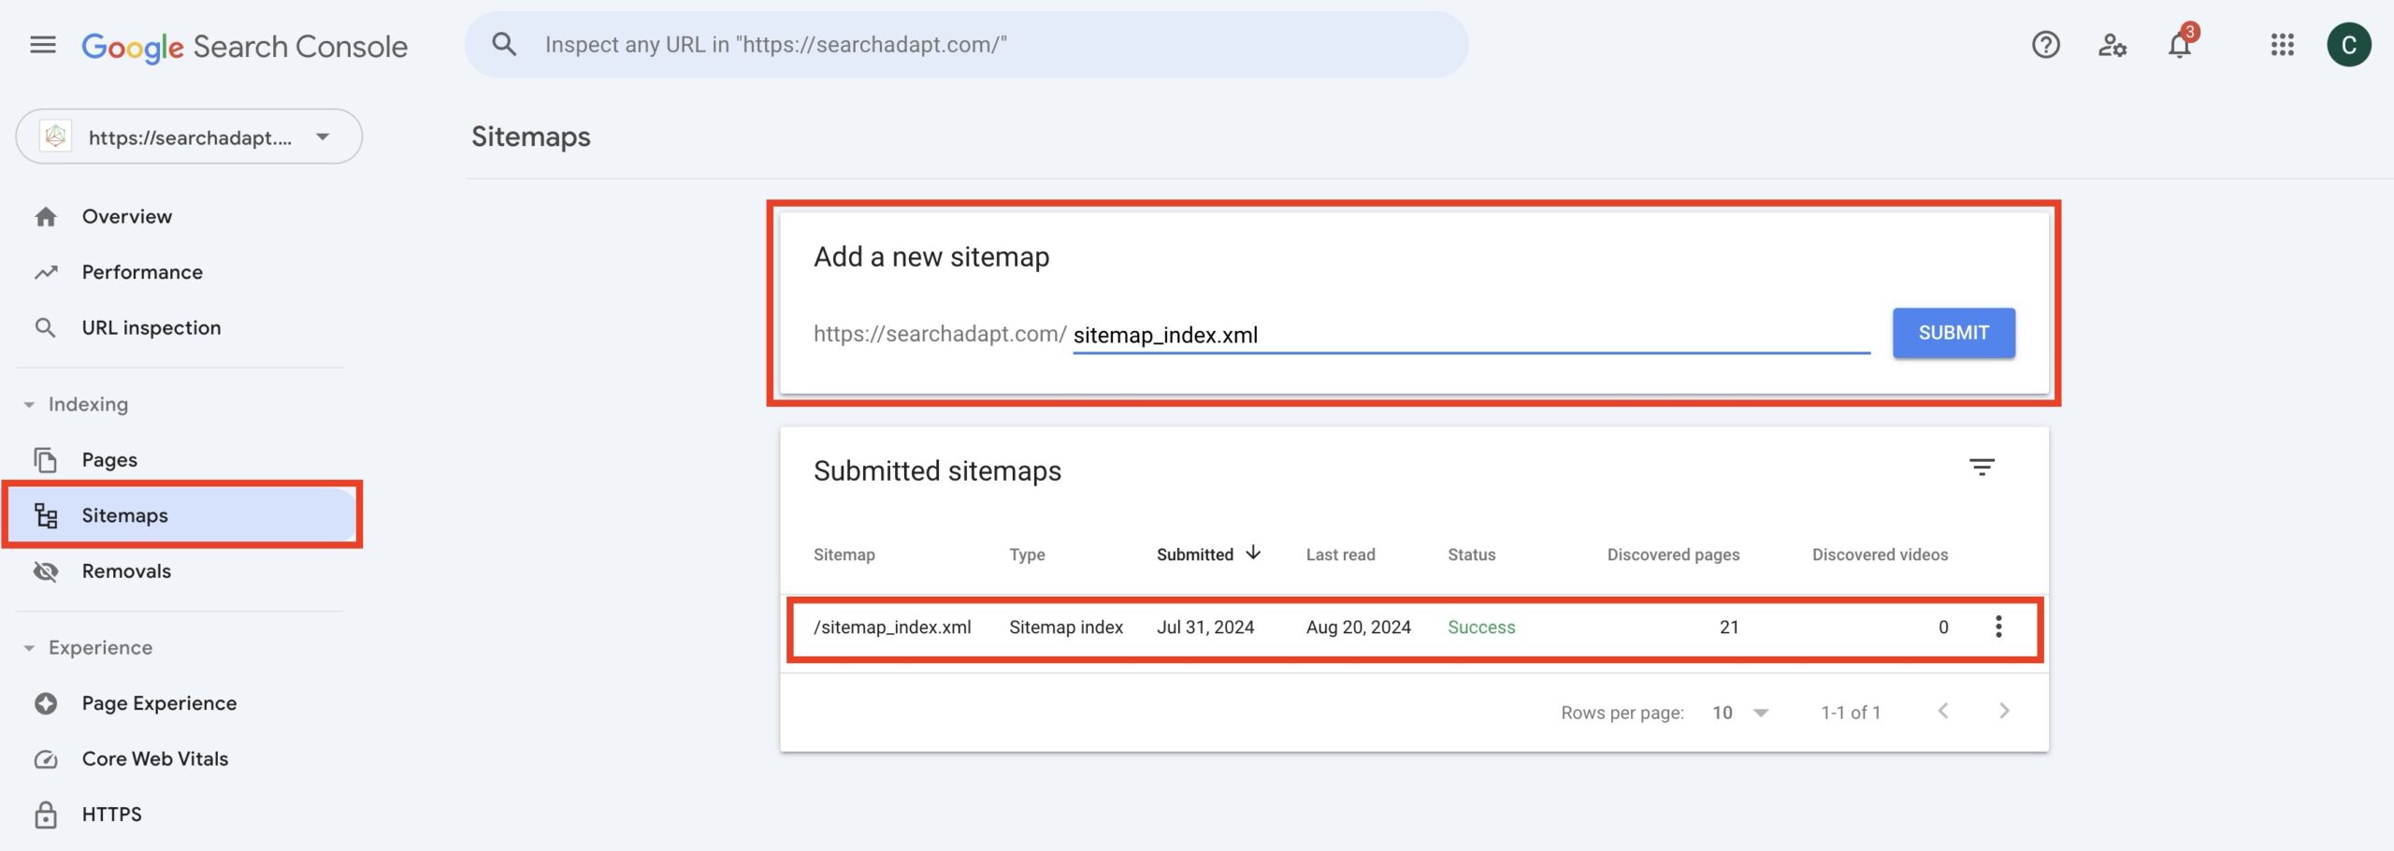
Task: Open the filter icon for Submitted sitemaps
Action: point(1982,467)
